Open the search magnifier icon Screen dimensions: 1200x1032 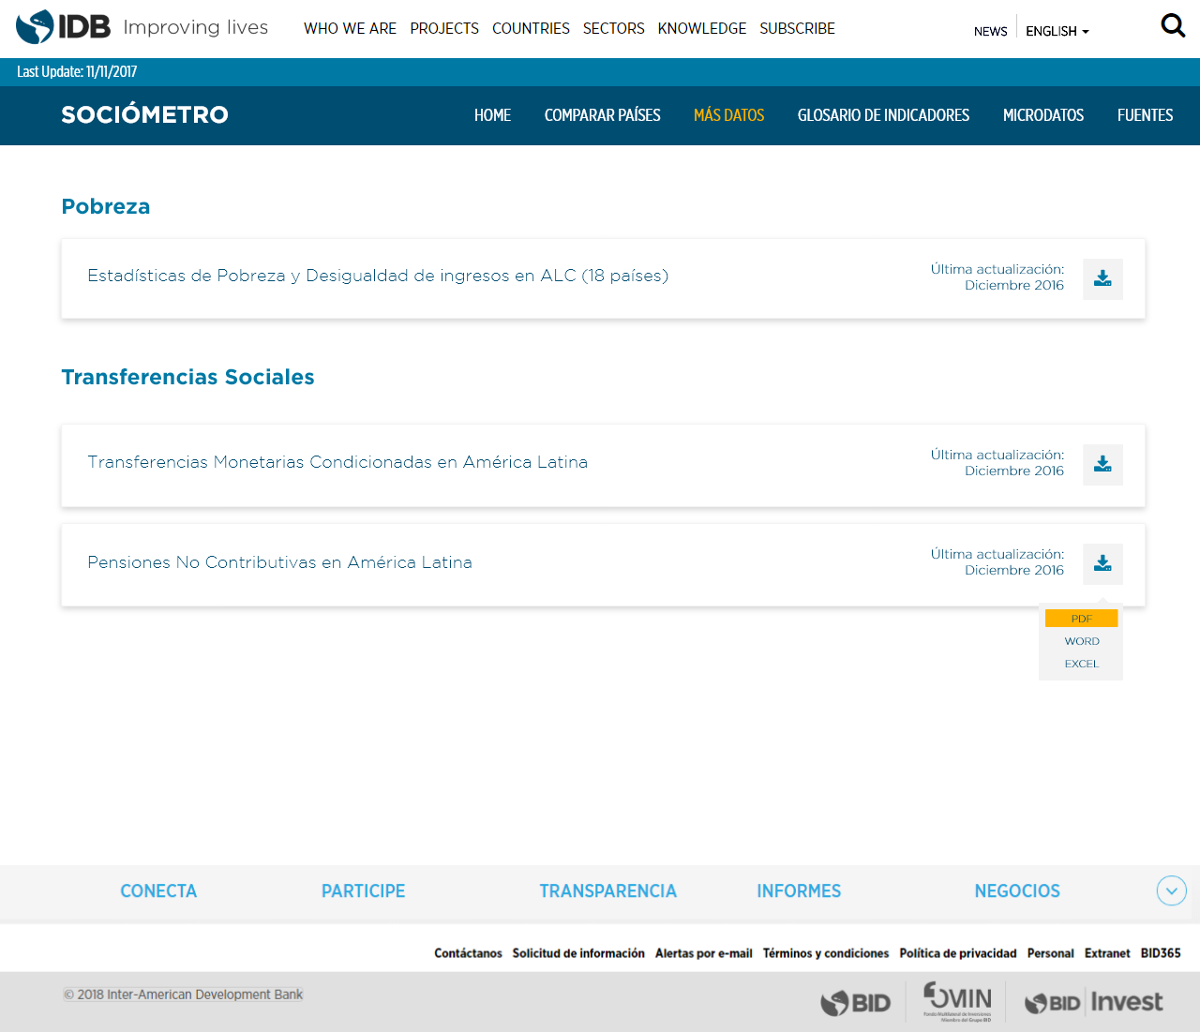pos(1173,25)
